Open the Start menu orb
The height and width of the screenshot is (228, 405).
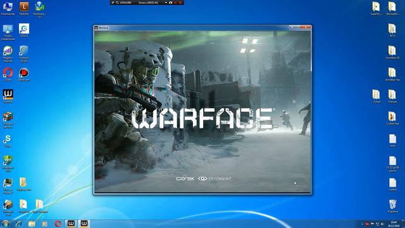(5, 224)
